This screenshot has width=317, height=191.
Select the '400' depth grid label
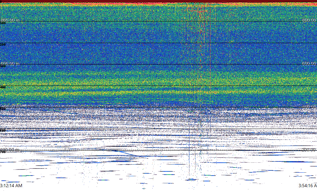3,87
